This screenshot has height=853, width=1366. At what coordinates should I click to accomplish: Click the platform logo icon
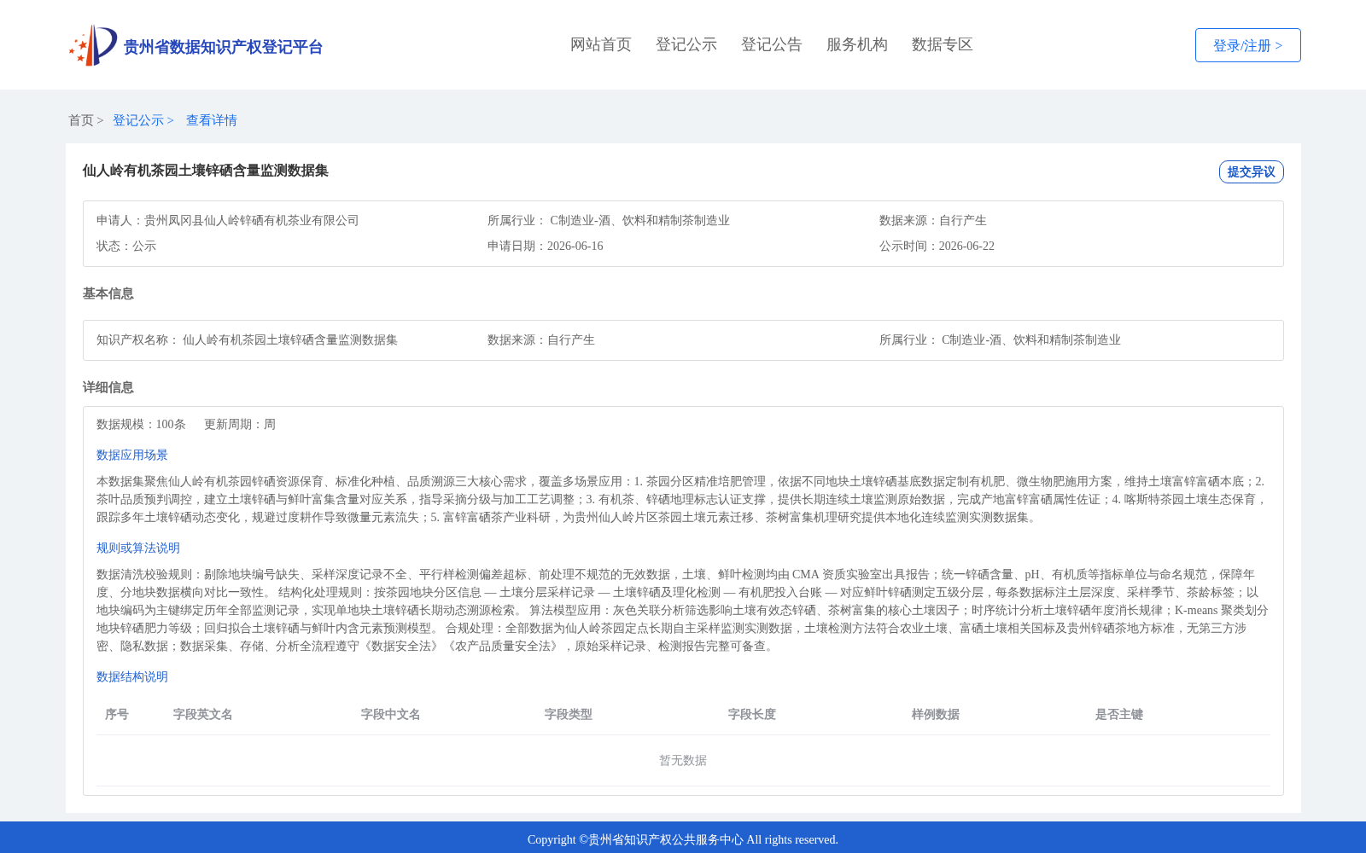pyautogui.click(x=93, y=45)
